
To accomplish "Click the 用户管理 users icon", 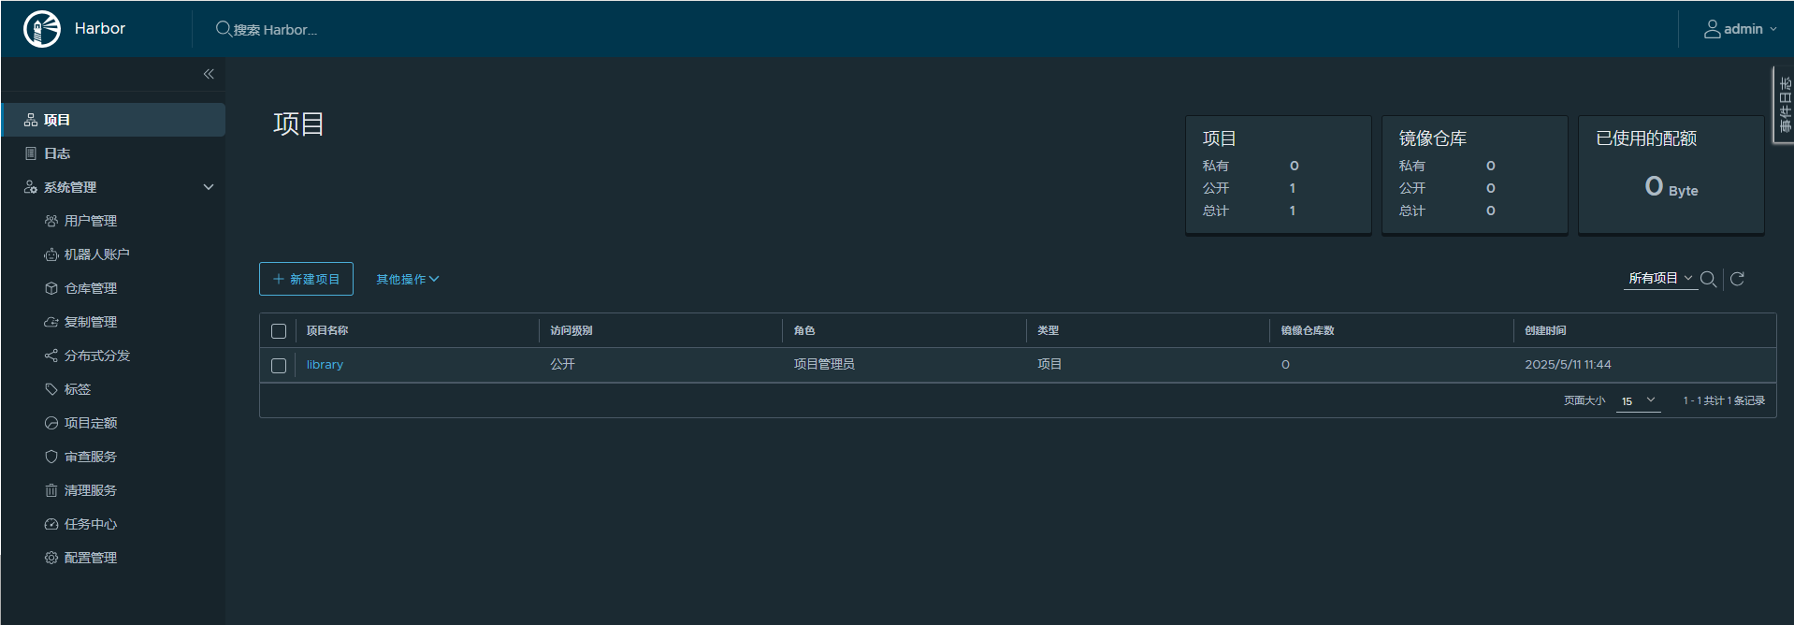I will (51, 221).
